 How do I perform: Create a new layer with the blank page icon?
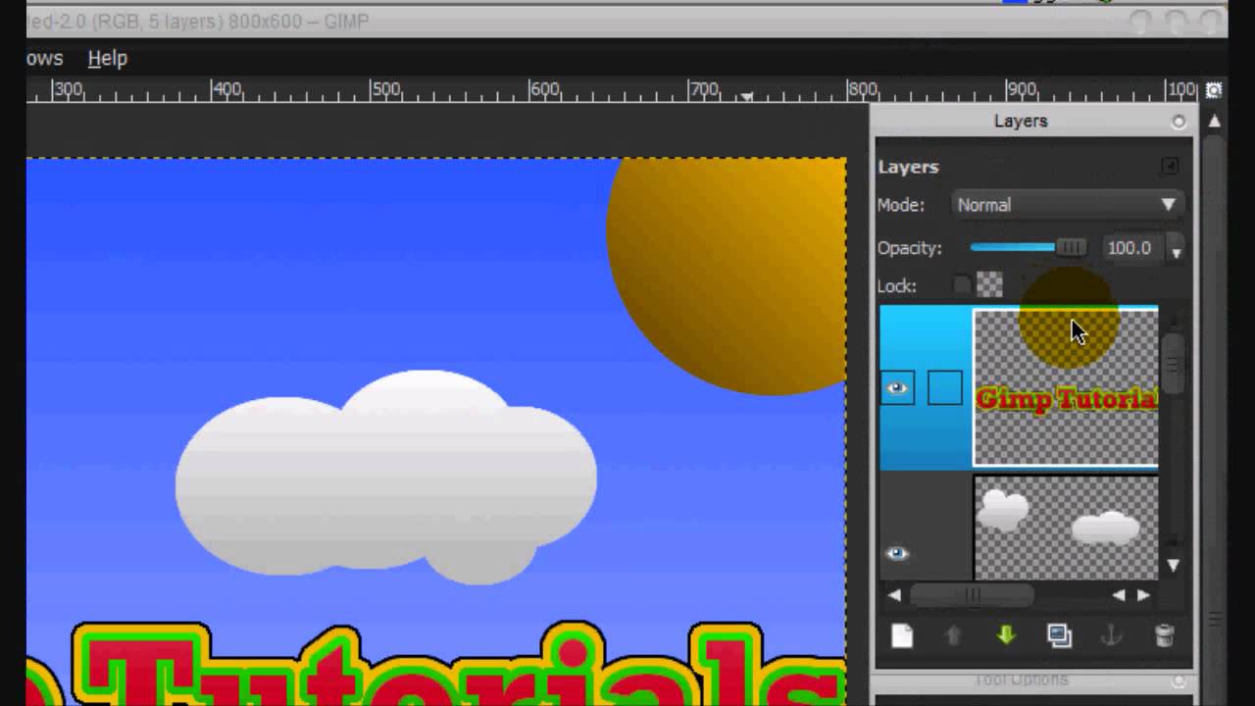click(902, 636)
